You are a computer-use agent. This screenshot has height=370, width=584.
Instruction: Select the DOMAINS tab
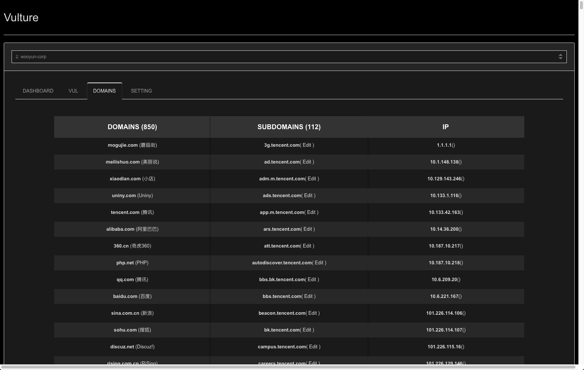tap(104, 91)
